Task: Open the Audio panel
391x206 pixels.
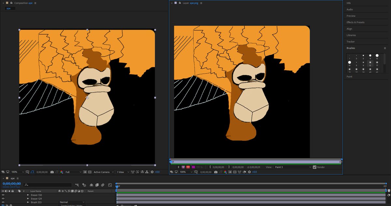Action: [x=350, y=9]
